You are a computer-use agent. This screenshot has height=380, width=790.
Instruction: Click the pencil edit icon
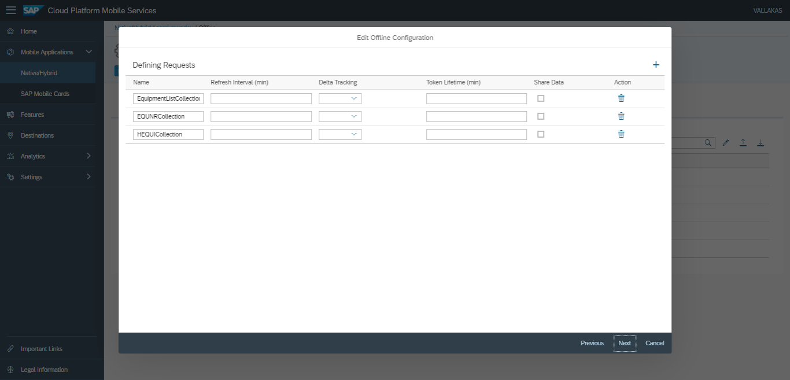point(726,143)
